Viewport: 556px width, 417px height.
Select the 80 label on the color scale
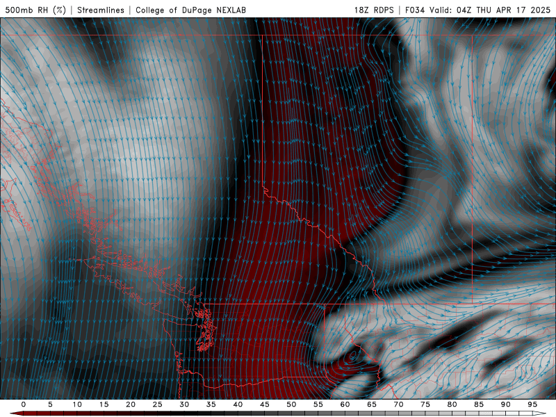tap(452, 404)
